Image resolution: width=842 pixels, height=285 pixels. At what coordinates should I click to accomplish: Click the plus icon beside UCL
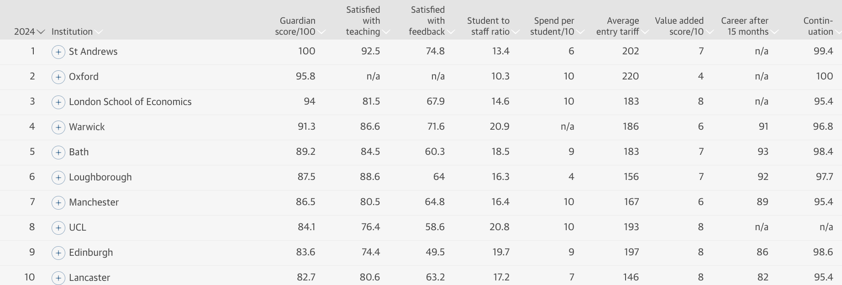58,228
